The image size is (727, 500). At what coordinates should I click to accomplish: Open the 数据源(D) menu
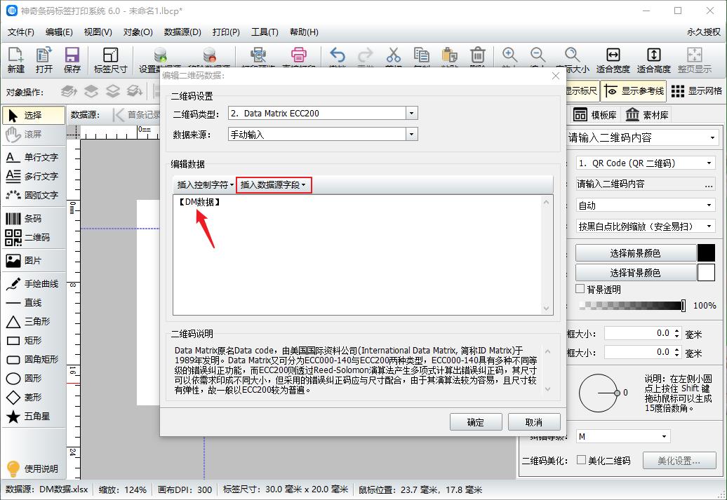(181, 32)
